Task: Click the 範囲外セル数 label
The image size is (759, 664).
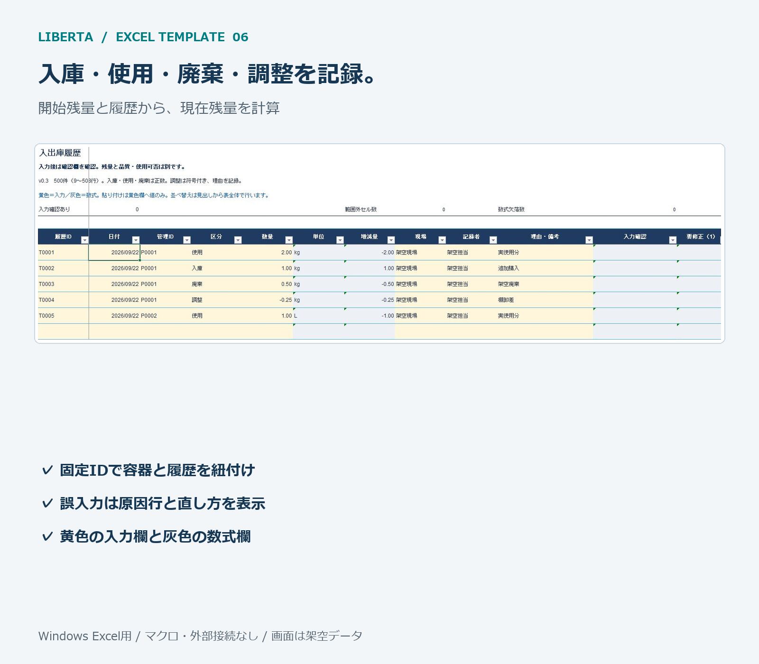Action: click(x=361, y=209)
